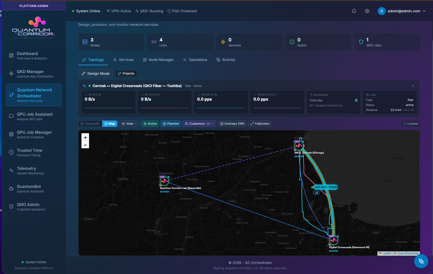The width and height of the screenshot is (433, 274).
Task: Click the Services bolt stat icon
Action: click(x=223, y=42)
